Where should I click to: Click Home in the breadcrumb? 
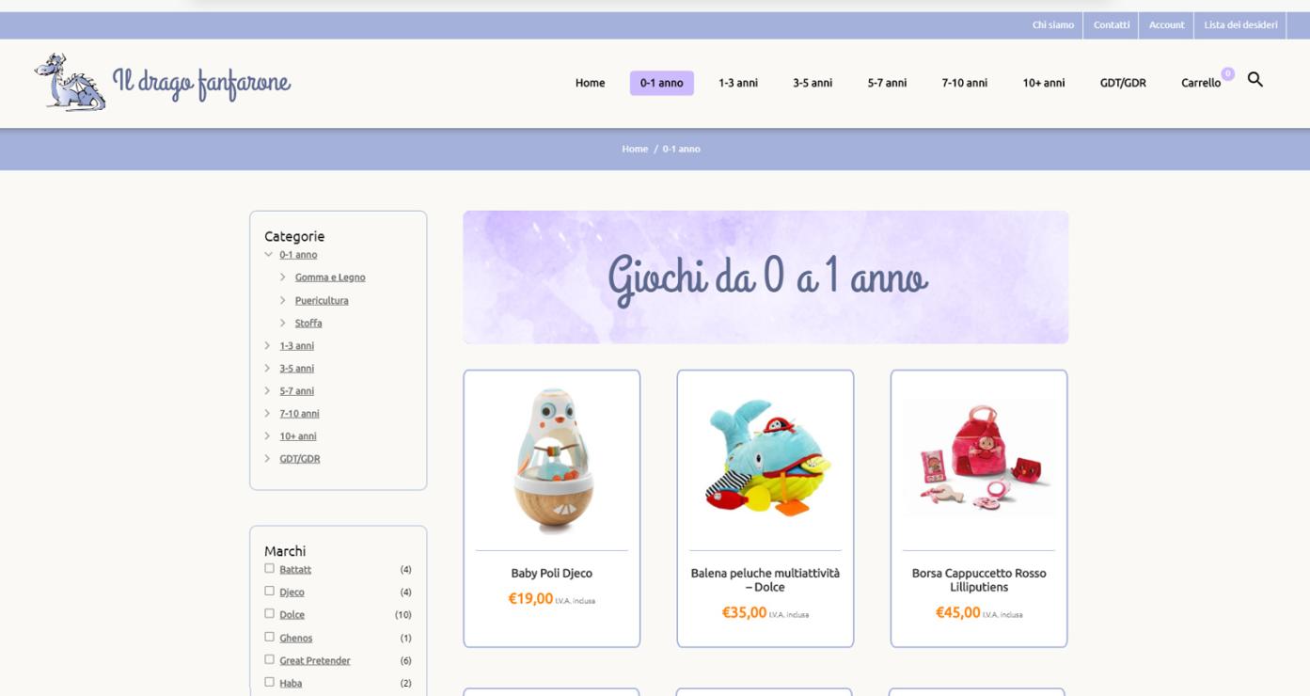tap(635, 149)
